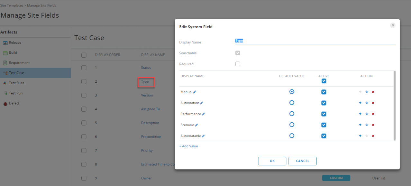Click the pencil icon beside Scenario
Viewport: 411px width, 186px height.
pos(196,125)
